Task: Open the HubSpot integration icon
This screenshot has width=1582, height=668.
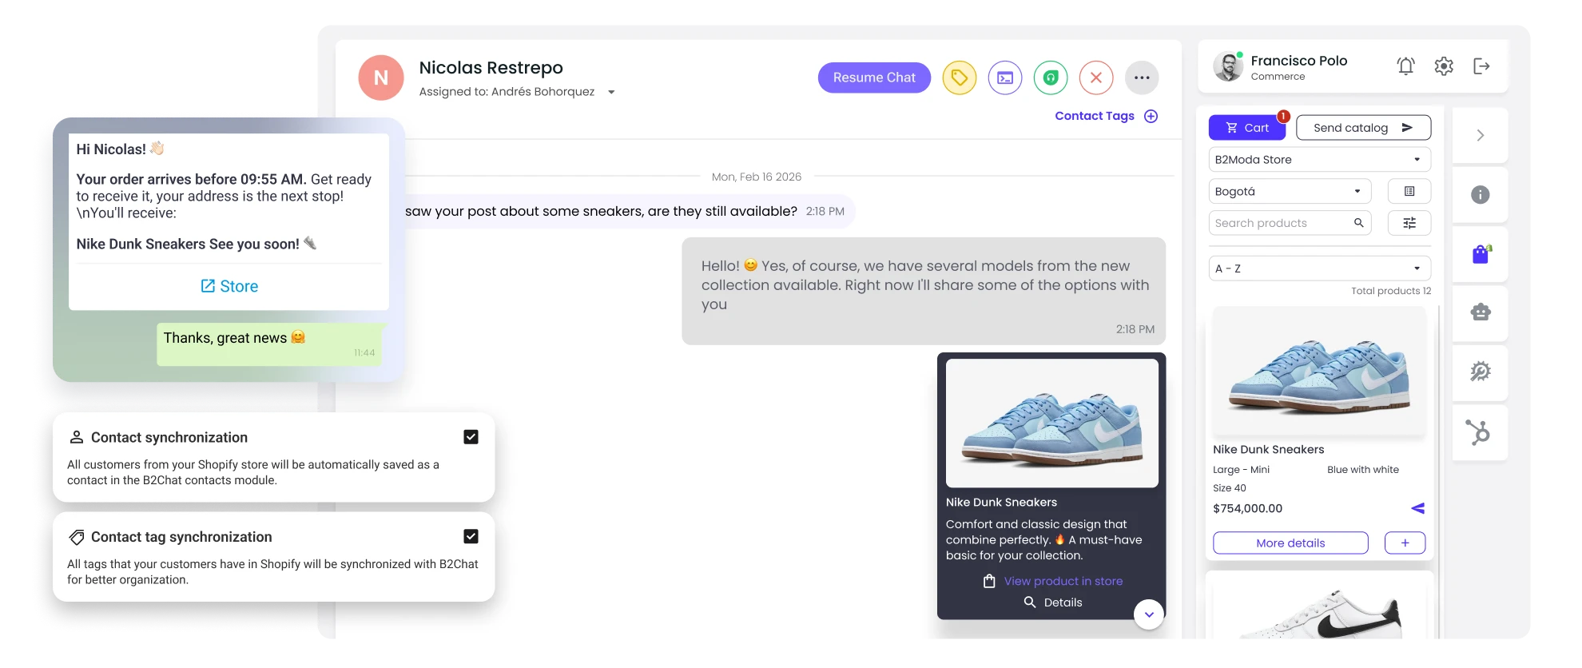Action: [x=1479, y=431]
